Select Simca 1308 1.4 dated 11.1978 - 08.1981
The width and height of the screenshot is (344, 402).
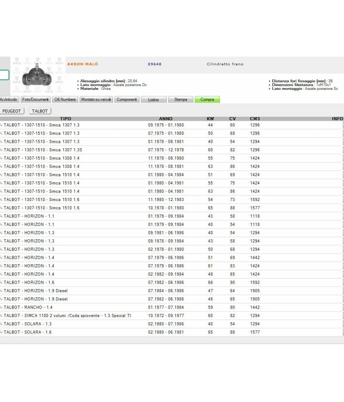click(x=172, y=167)
